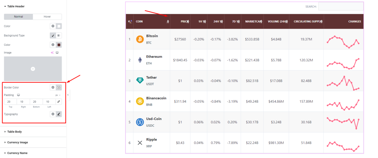This screenshot has width=378, height=158.
Task: Click the 51.84B circulating supply cell
Action: 306,143
